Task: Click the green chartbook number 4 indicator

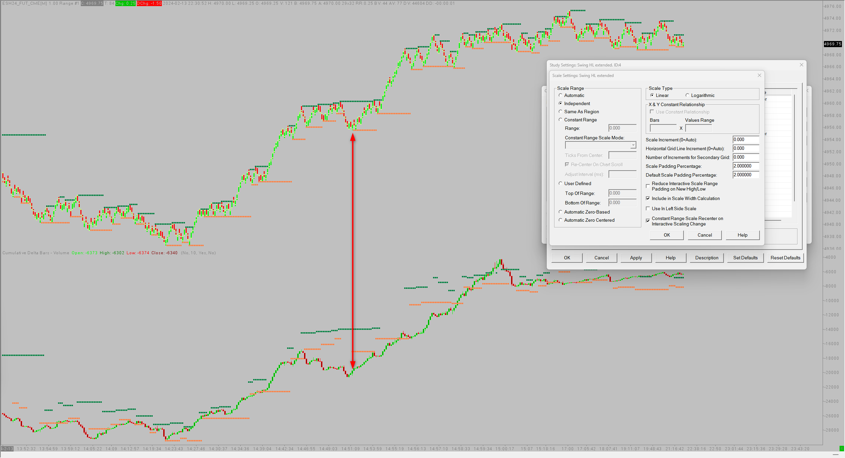Action: click(x=842, y=448)
